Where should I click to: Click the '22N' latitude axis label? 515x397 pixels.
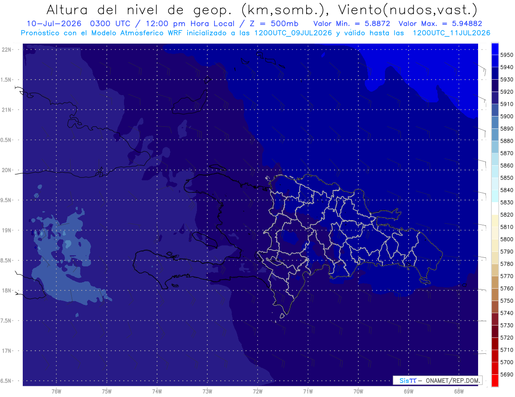tap(6, 50)
